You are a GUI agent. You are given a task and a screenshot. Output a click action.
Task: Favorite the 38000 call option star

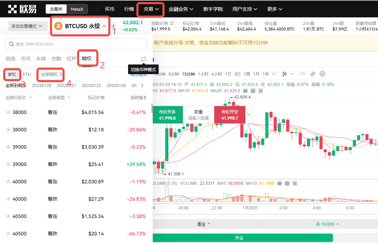pos(8,112)
